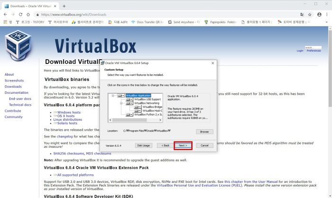Select VirtualBox USB Support tree item

(148, 99)
